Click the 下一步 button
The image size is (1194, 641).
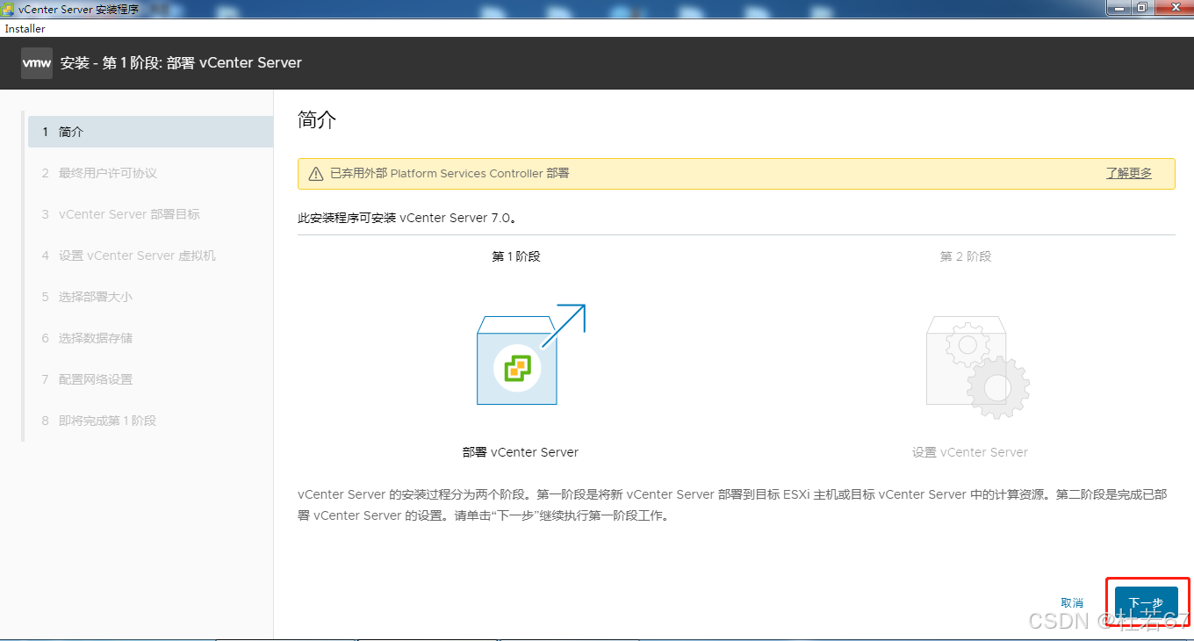point(1146,603)
